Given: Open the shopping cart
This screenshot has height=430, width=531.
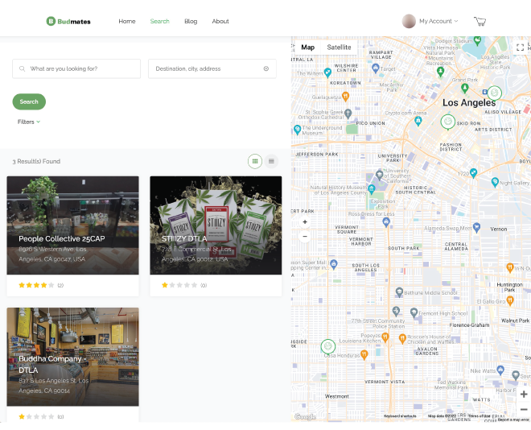Looking at the screenshot, I should (480, 22).
